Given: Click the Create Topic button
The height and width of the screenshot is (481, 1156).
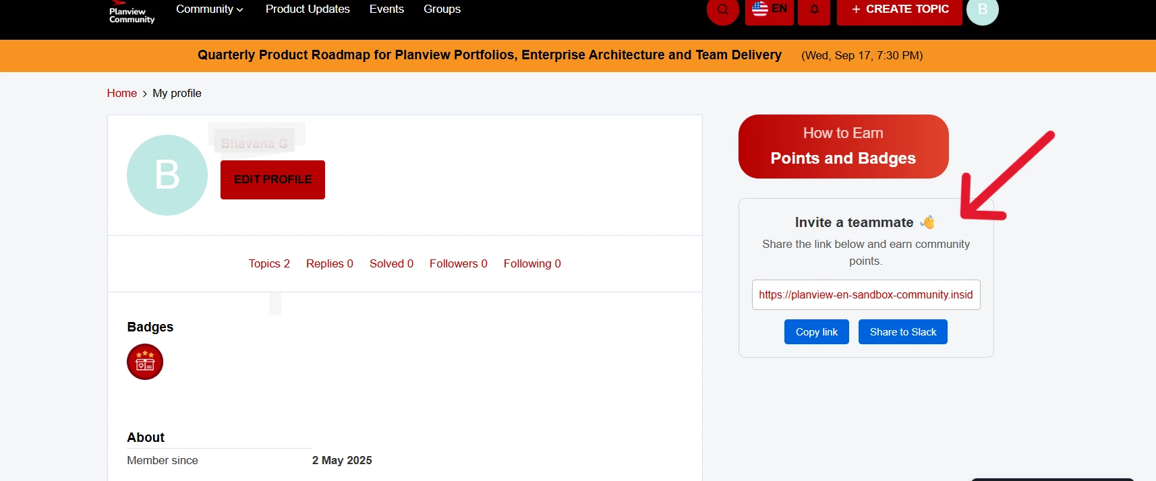Looking at the screenshot, I should (x=900, y=9).
